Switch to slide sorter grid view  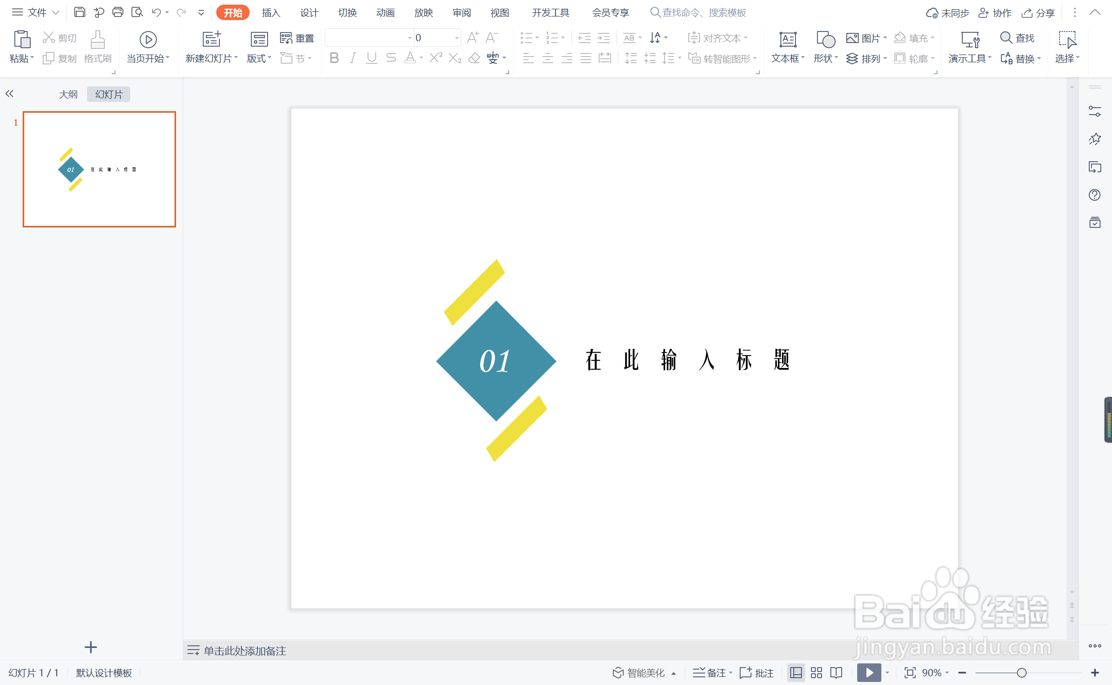[x=816, y=673]
